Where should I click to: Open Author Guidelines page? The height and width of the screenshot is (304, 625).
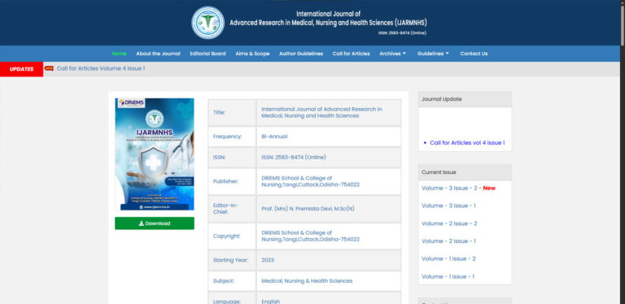coord(301,54)
